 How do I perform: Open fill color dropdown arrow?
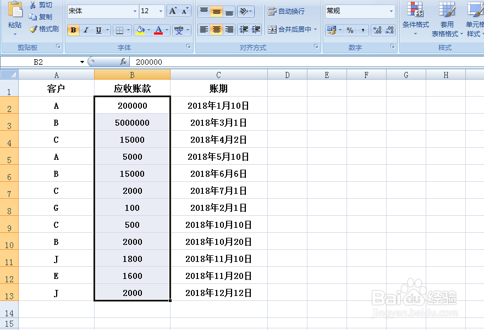click(149, 30)
